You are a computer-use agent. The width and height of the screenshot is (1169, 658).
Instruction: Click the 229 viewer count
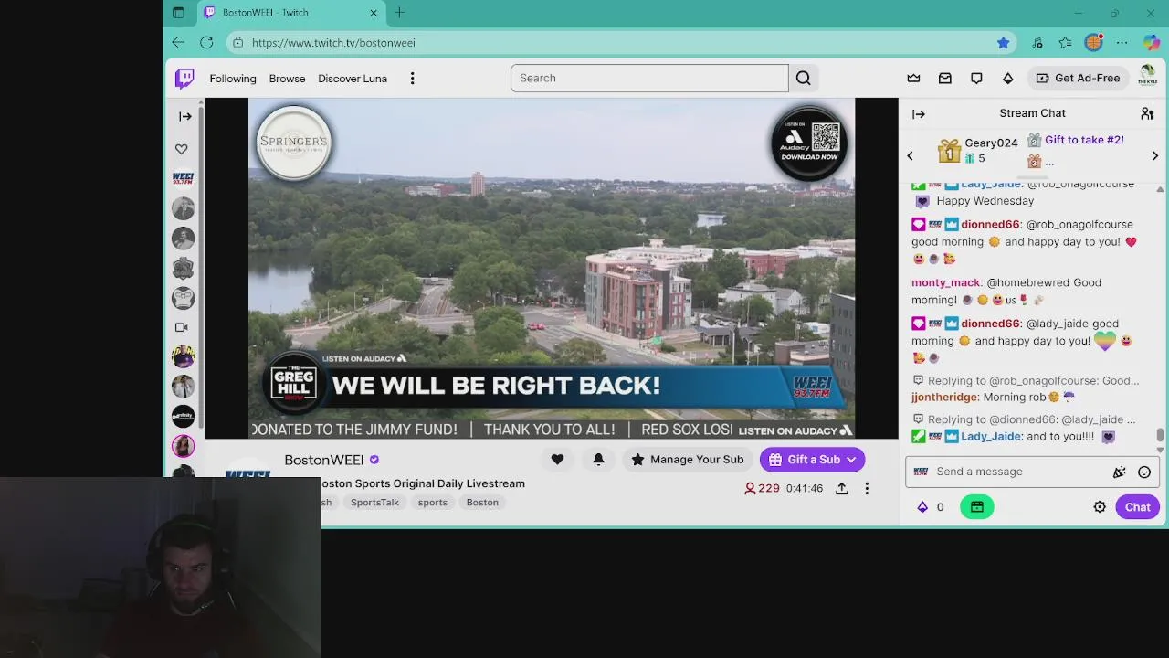click(762, 488)
